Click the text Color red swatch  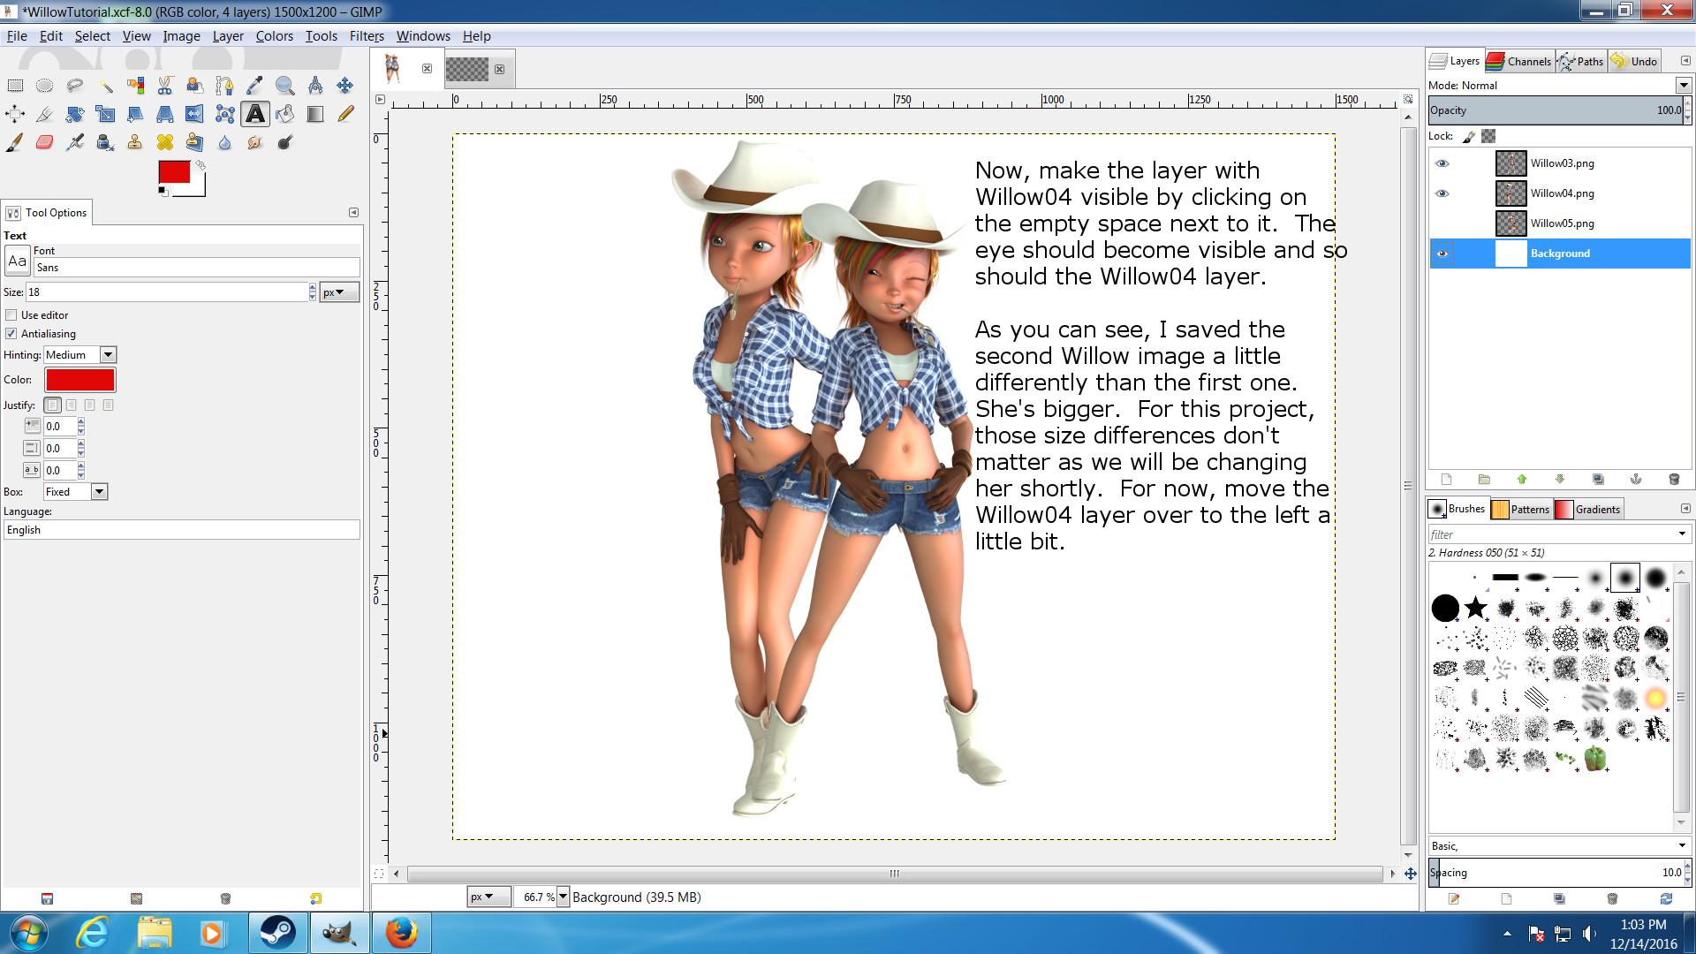click(79, 380)
